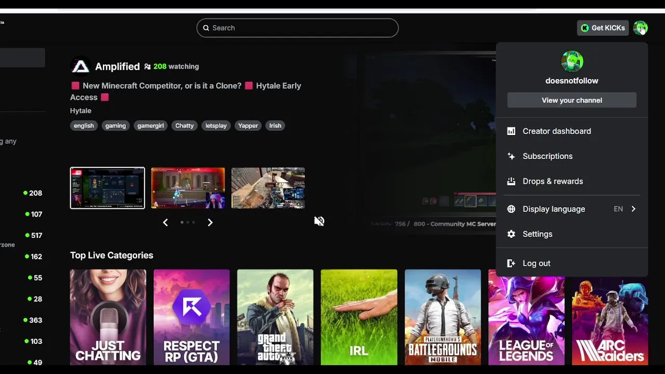Viewport: 665px width, 374px height.
Task: Open Battlegrounds Mobile category card
Action: 443,317
